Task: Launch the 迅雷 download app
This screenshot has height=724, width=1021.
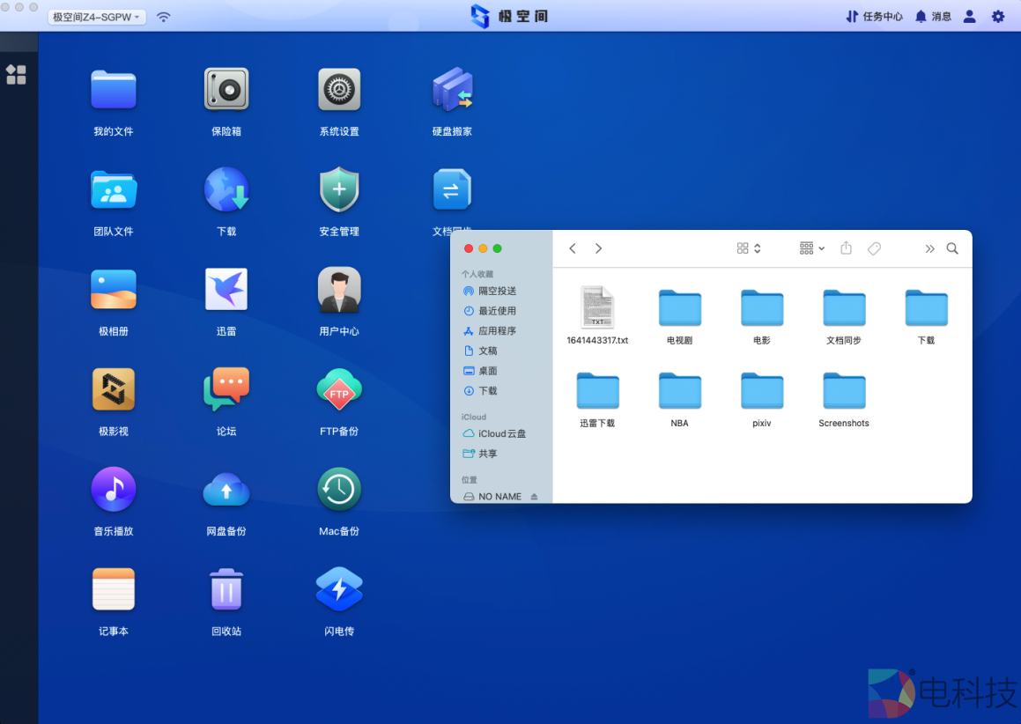Action: [x=226, y=289]
